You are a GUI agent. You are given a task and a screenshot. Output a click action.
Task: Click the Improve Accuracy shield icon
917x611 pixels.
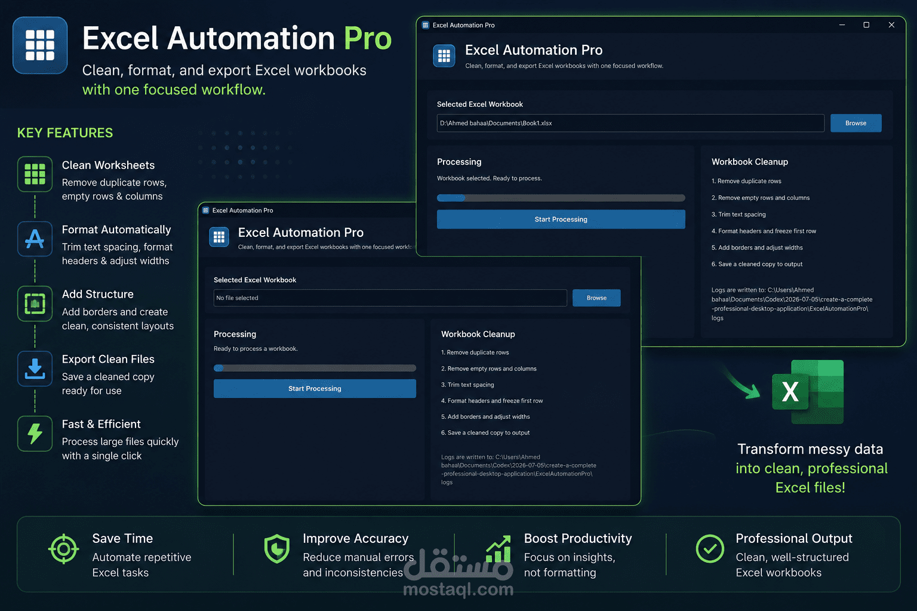[x=277, y=549]
